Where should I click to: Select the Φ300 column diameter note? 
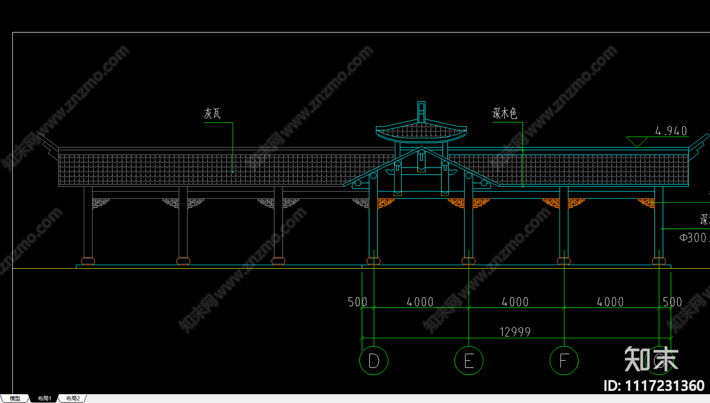point(694,238)
